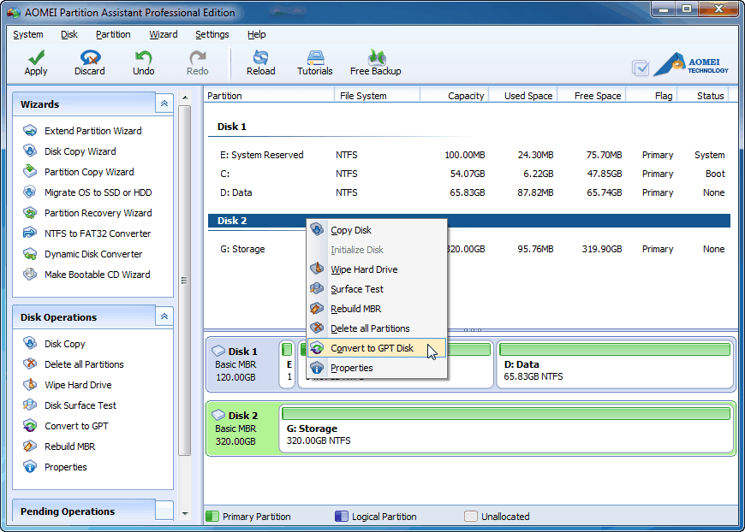Image resolution: width=745 pixels, height=532 pixels.
Task: Select the D: Data row in list
Action: point(469,192)
